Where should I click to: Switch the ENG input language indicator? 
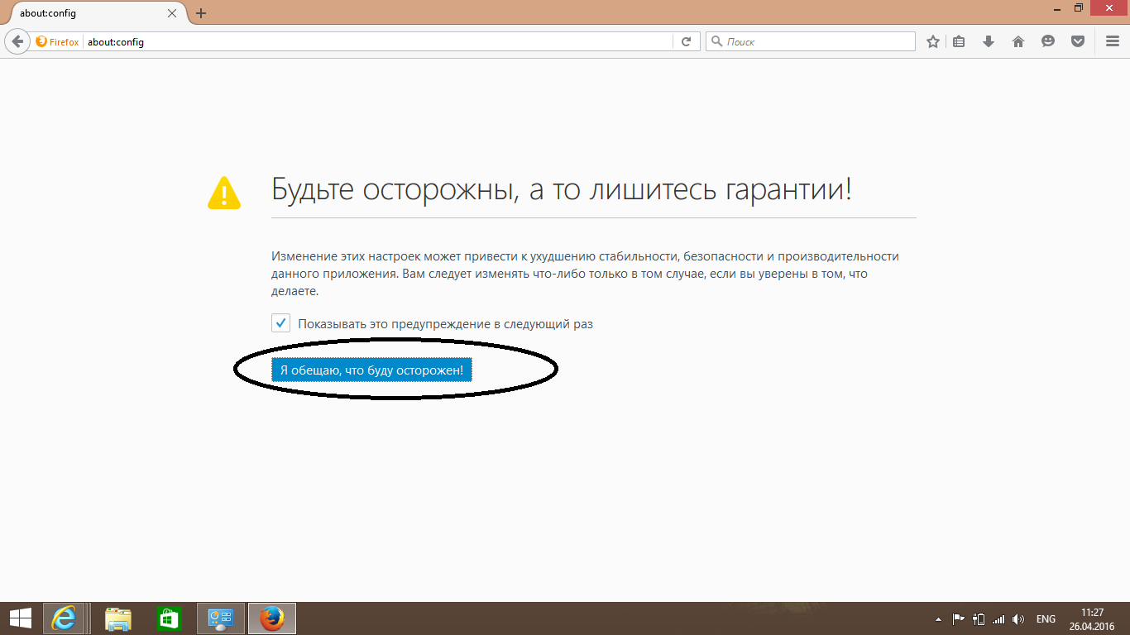[1046, 619]
